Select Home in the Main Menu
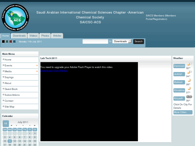This screenshot has height=146, width=195. (x=20, y=60)
